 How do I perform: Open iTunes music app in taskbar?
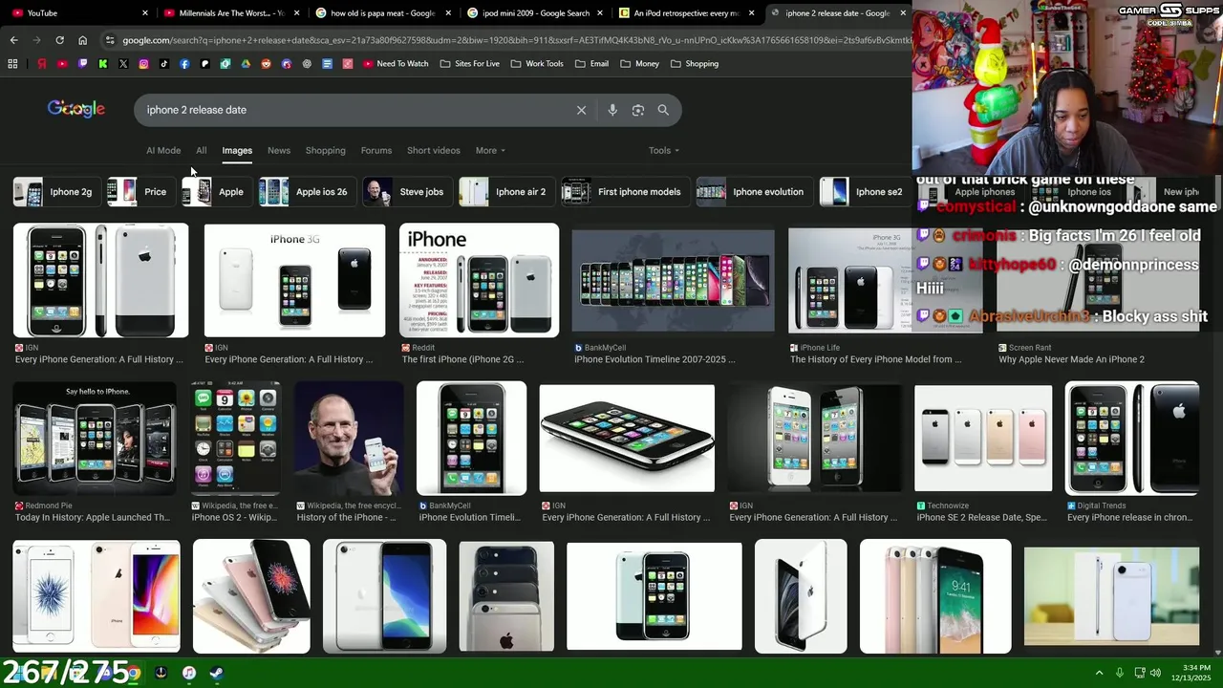[189, 674]
